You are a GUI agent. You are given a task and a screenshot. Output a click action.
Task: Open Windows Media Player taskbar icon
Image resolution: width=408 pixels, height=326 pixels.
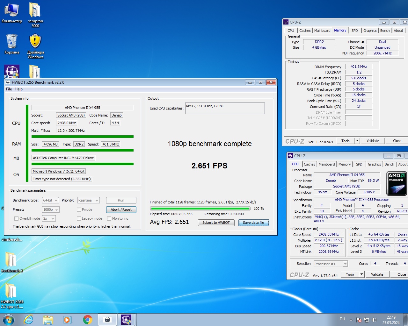click(68, 320)
